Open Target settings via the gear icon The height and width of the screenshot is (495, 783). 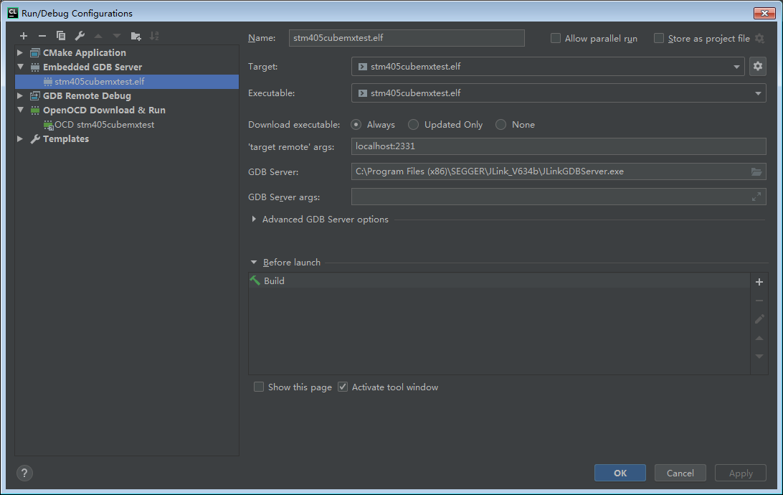click(757, 66)
